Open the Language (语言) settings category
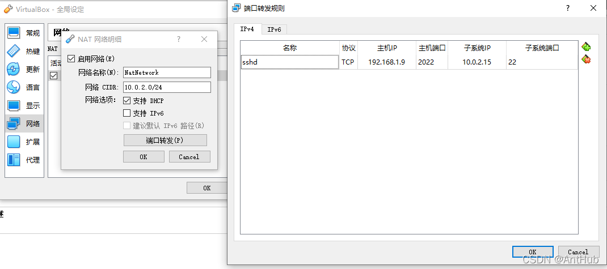 [24, 87]
